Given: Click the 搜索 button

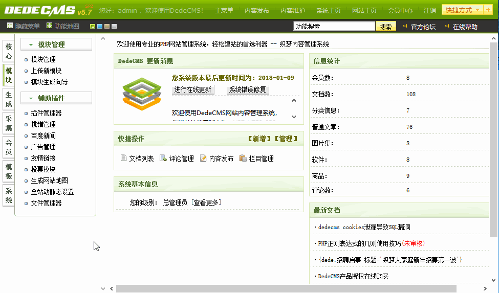Looking at the screenshot, I should tap(386, 27).
